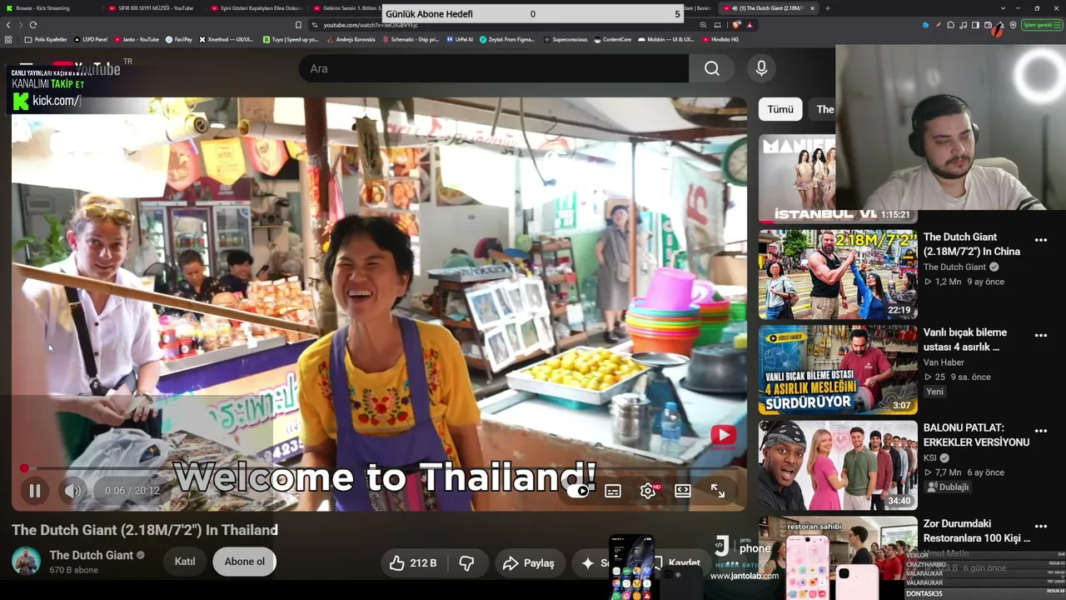Open the ContentCore bookmark
This screenshot has width=1066, height=600.
coord(613,39)
